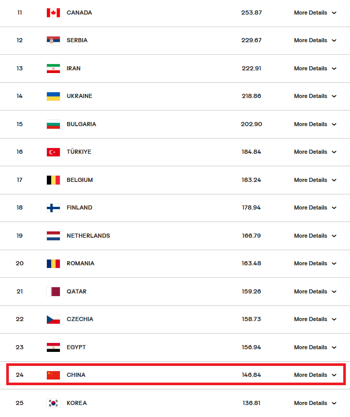
Task: Click Iran's score 222.91
Action: coord(252,68)
